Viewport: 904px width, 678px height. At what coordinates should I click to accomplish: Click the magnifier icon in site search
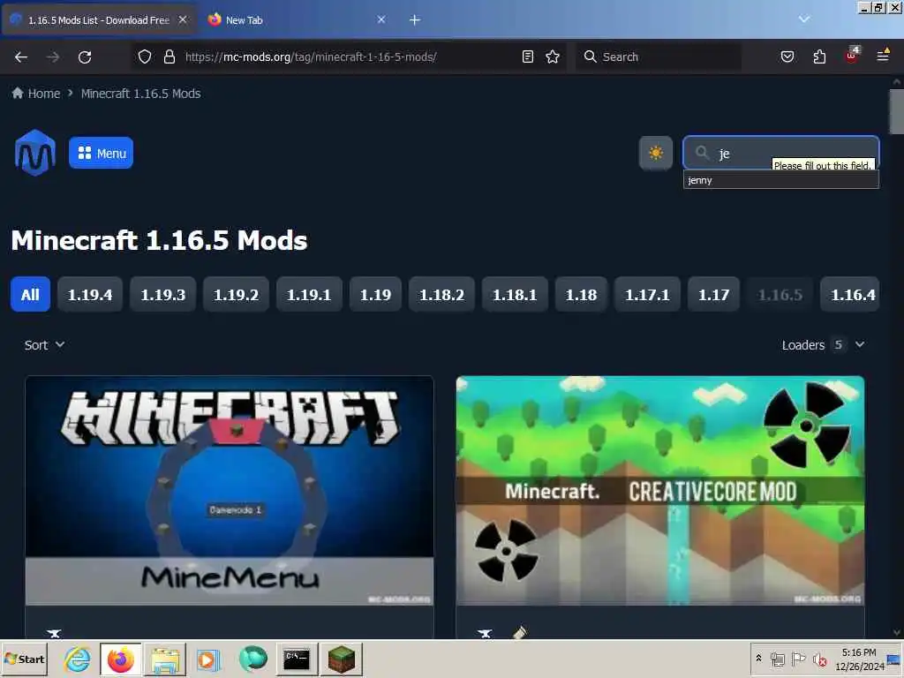(702, 152)
